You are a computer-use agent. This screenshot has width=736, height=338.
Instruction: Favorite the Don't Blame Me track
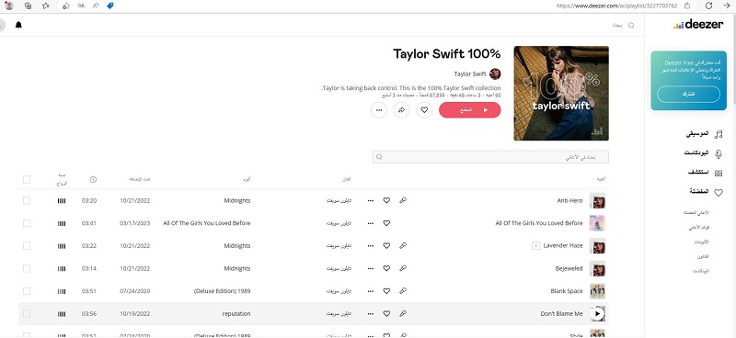click(386, 313)
